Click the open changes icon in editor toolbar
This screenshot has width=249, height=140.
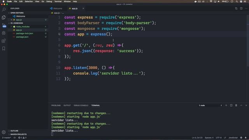[236, 9]
